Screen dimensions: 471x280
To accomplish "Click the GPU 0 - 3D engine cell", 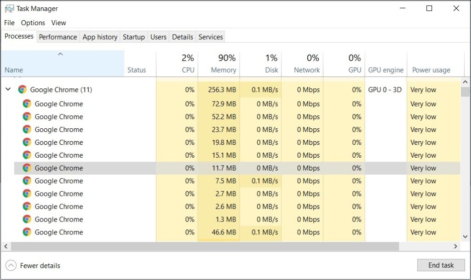I will coord(385,90).
